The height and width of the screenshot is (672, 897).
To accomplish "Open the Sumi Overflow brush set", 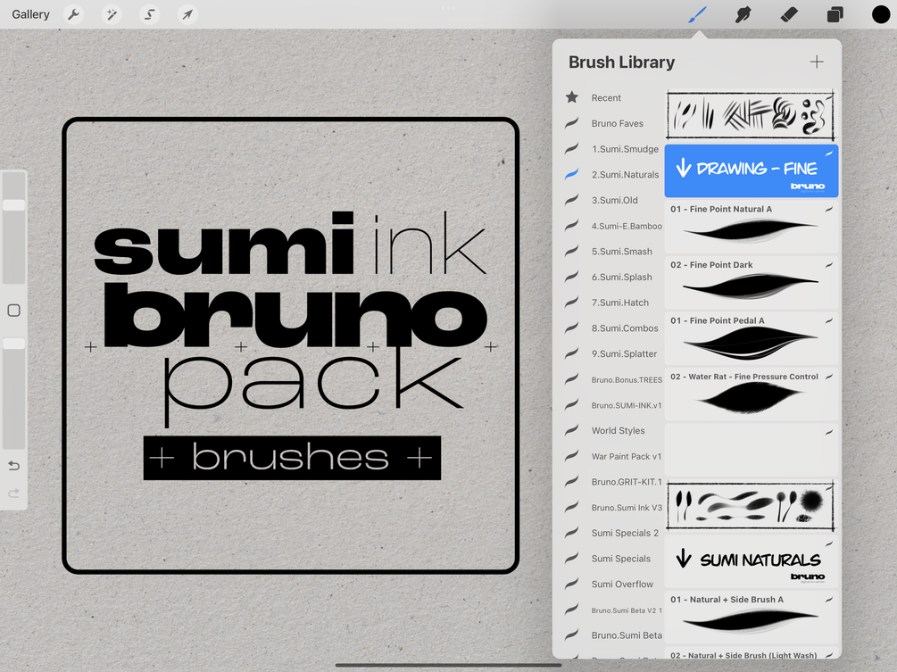I will click(622, 585).
